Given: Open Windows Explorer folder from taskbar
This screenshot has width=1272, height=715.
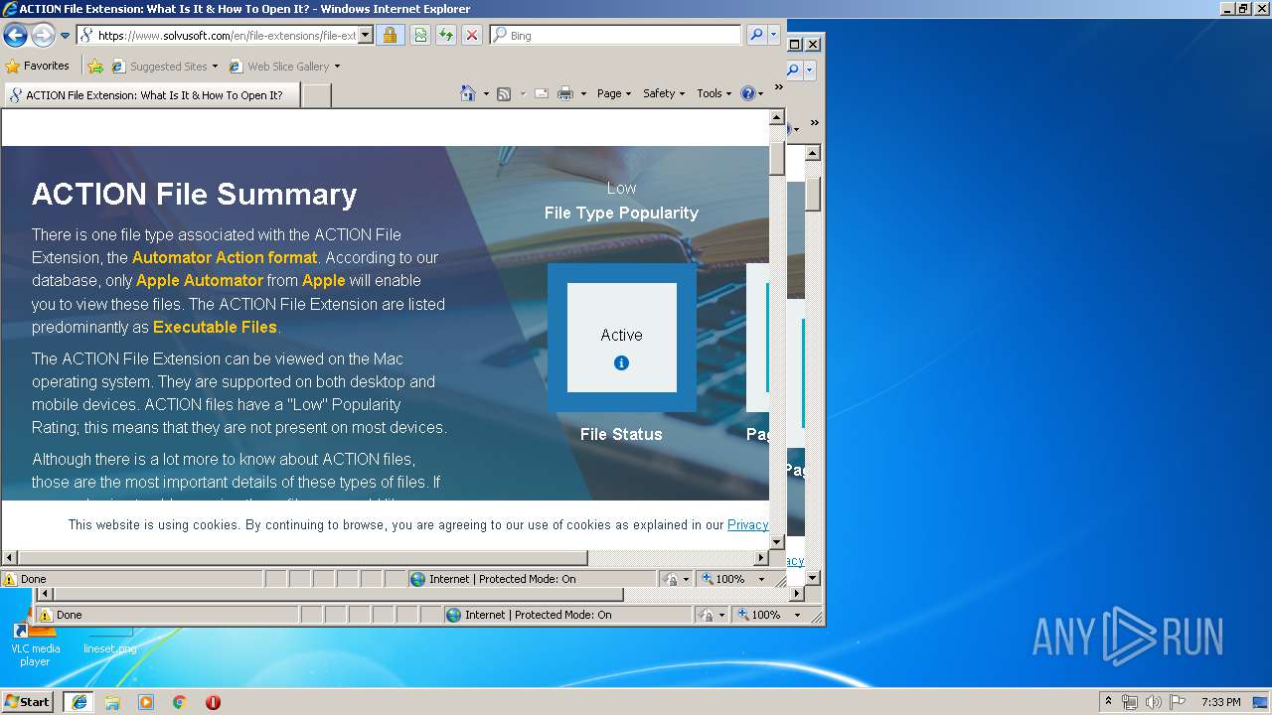Looking at the screenshot, I should (112, 702).
